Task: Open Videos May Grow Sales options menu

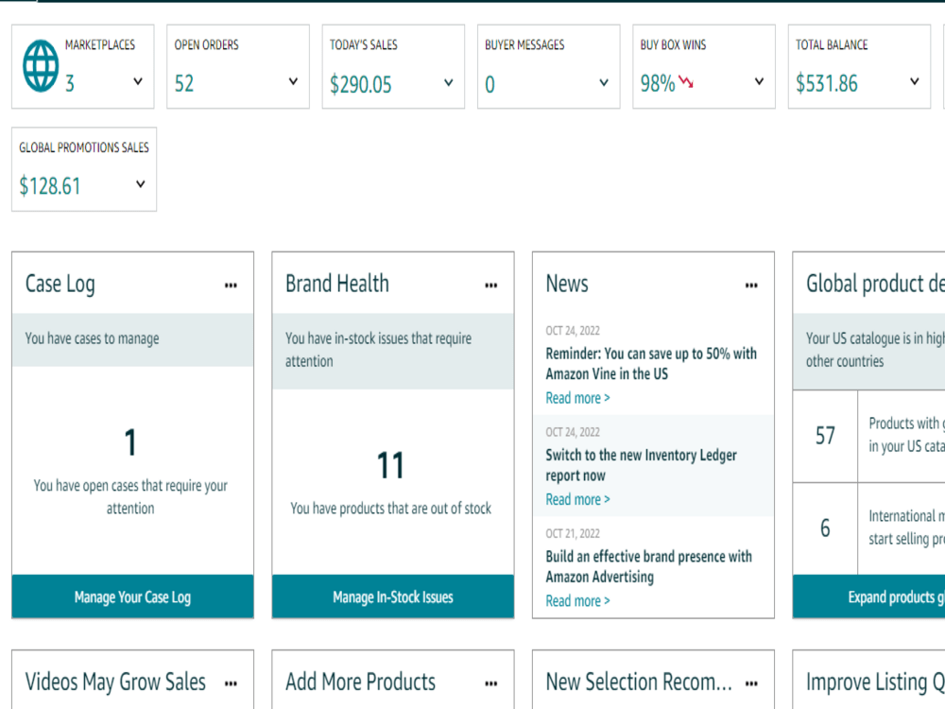Action: (x=231, y=683)
